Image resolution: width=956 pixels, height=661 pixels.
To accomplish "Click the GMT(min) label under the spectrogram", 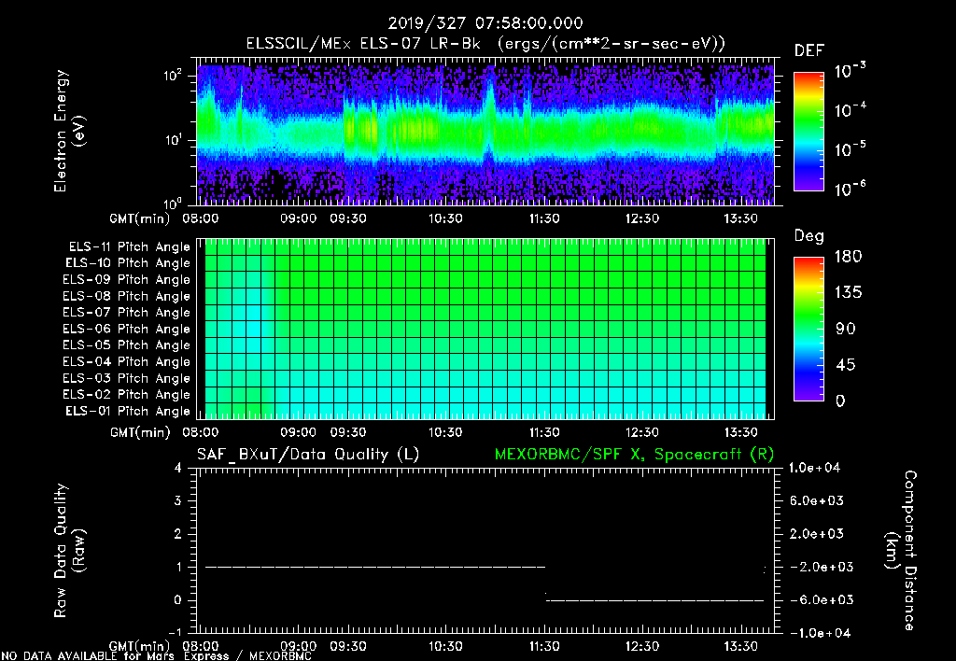I will coord(140,218).
